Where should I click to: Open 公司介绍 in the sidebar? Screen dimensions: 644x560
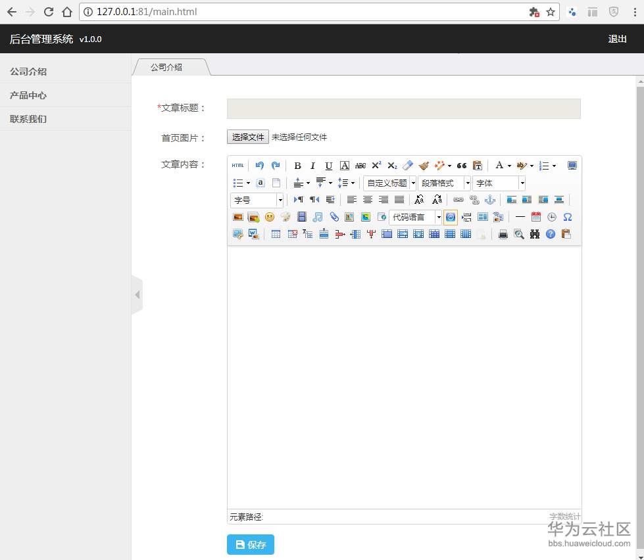[28, 72]
